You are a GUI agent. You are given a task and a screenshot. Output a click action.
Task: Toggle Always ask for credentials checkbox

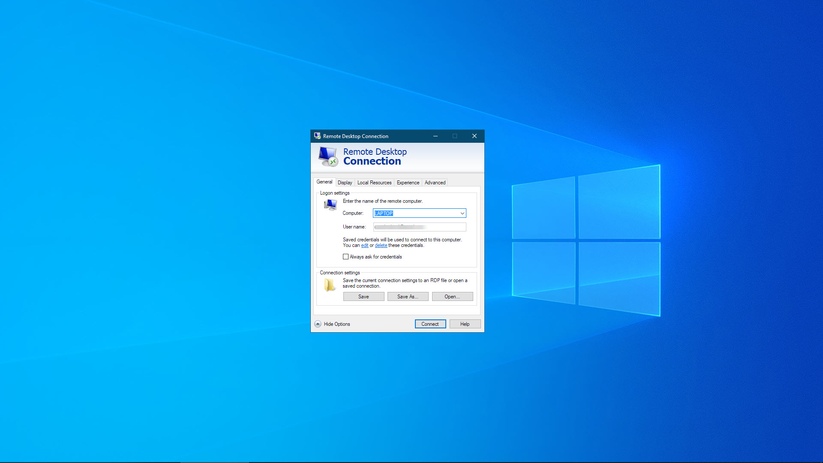tap(345, 257)
